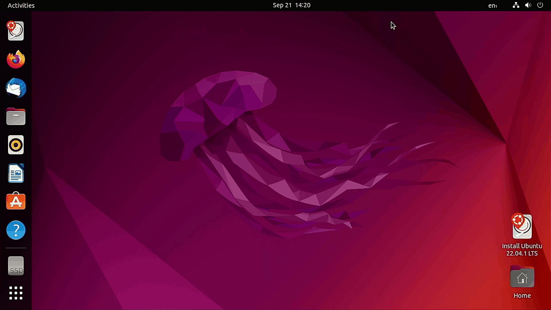
Task: Launch Thunderbird mail client
Action: click(x=16, y=88)
